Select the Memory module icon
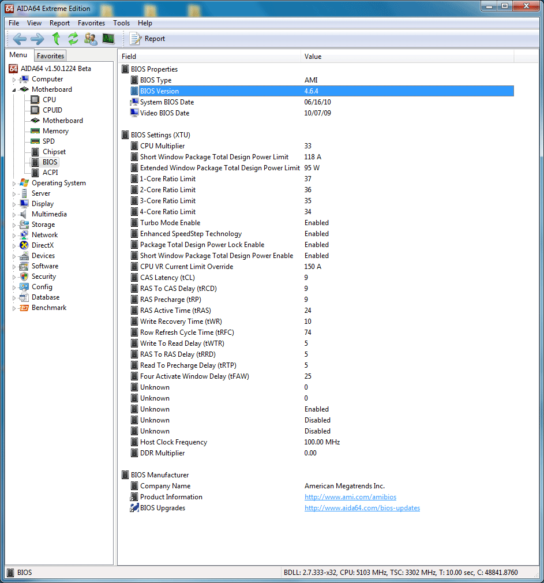 point(35,131)
